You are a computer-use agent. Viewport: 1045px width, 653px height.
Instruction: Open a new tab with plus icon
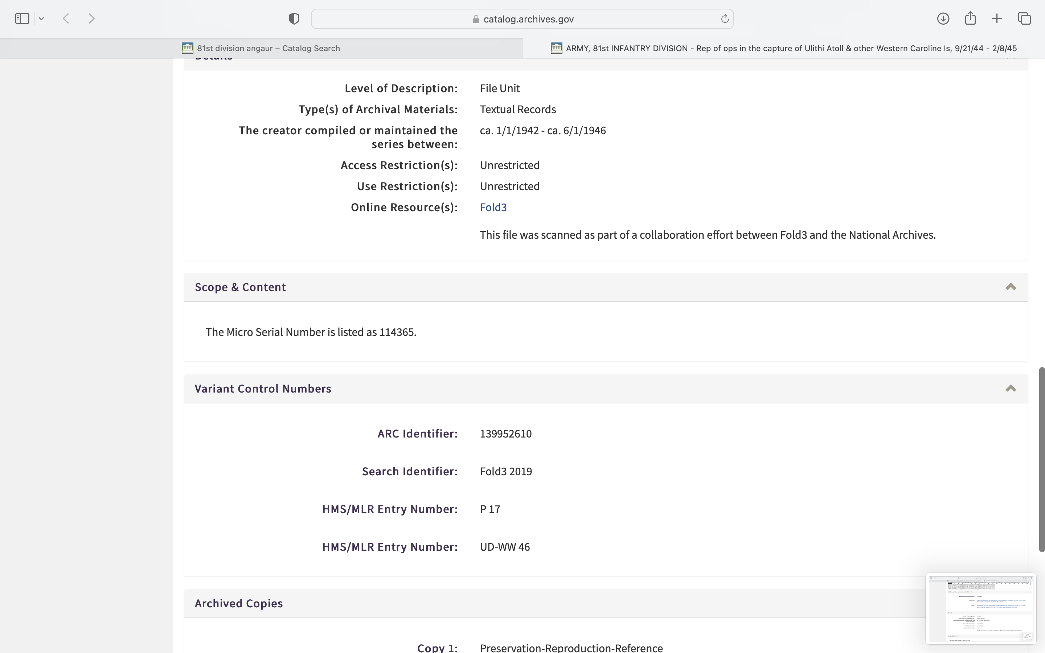tap(997, 19)
